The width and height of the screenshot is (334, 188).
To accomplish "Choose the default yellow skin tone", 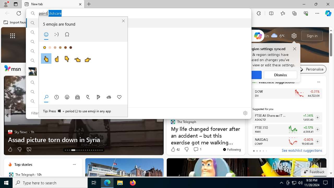I will (x=45, y=48).
